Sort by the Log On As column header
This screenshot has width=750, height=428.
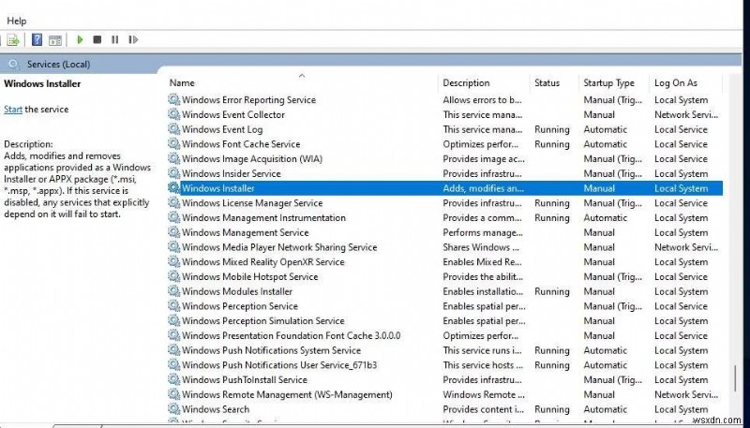pyautogui.click(x=675, y=83)
